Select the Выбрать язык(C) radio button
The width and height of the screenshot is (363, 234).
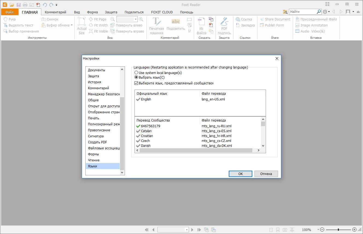coord(136,77)
